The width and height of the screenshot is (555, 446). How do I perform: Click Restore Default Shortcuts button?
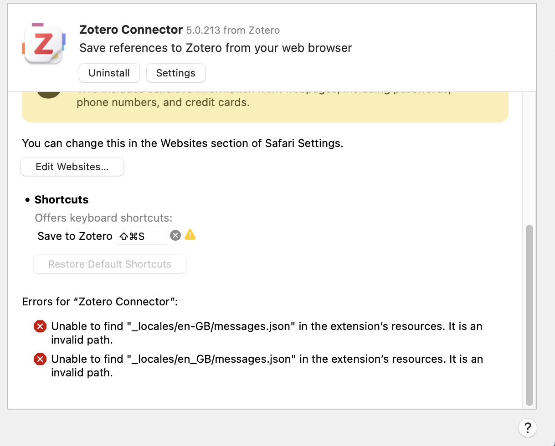[x=110, y=264]
